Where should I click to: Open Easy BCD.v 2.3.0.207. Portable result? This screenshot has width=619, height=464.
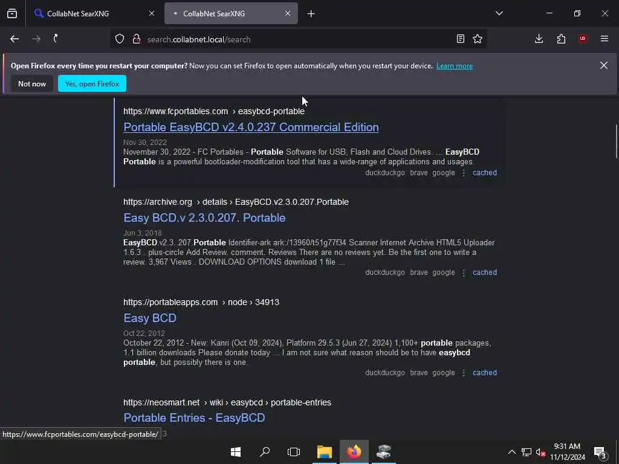click(x=204, y=217)
